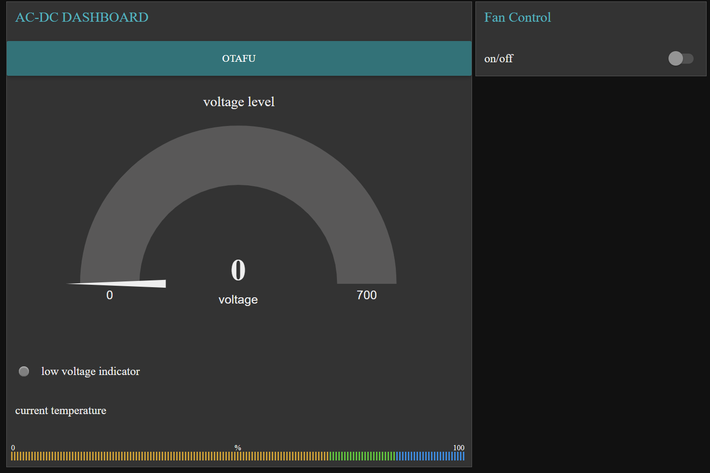Click the gauge minimum label 0
The width and height of the screenshot is (710, 473).
click(x=110, y=295)
